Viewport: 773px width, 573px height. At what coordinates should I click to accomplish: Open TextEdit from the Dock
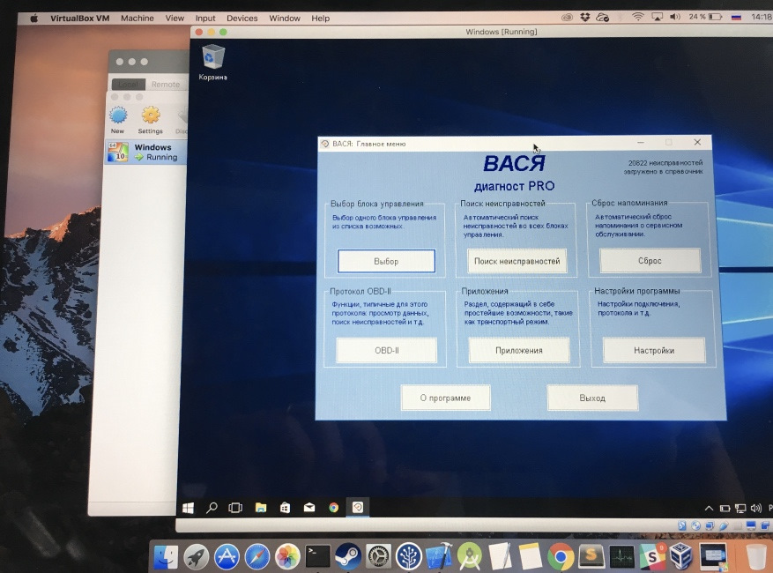(500, 557)
